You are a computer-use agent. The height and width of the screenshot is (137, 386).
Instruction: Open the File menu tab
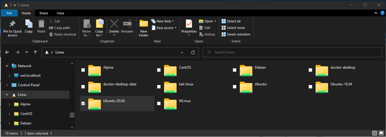pos(9,13)
